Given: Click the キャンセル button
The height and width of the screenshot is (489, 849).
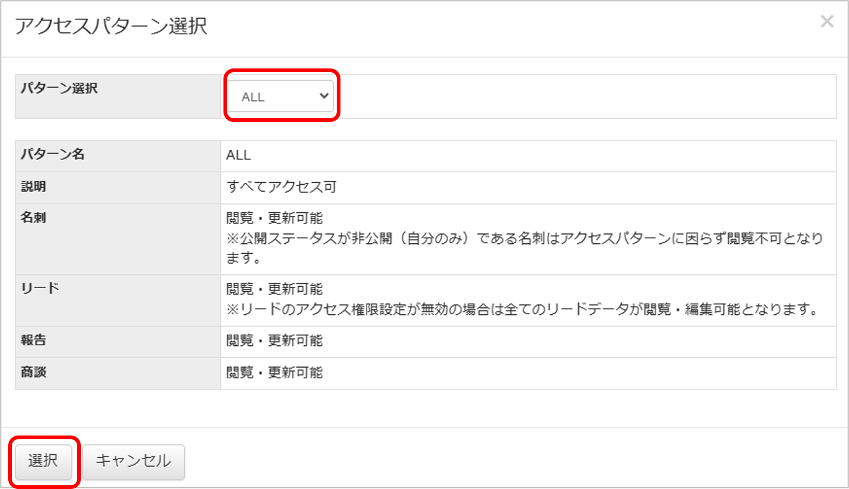Looking at the screenshot, I should [x=133, y=462].
